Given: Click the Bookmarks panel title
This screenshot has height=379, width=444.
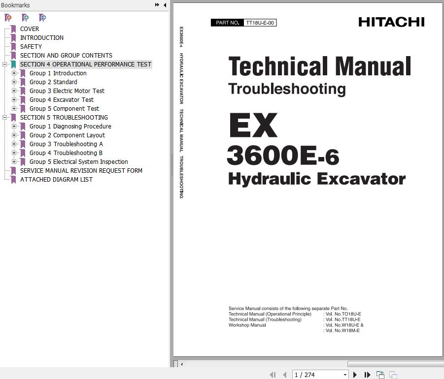Looking at the screenshot, I should pos(15,5).
